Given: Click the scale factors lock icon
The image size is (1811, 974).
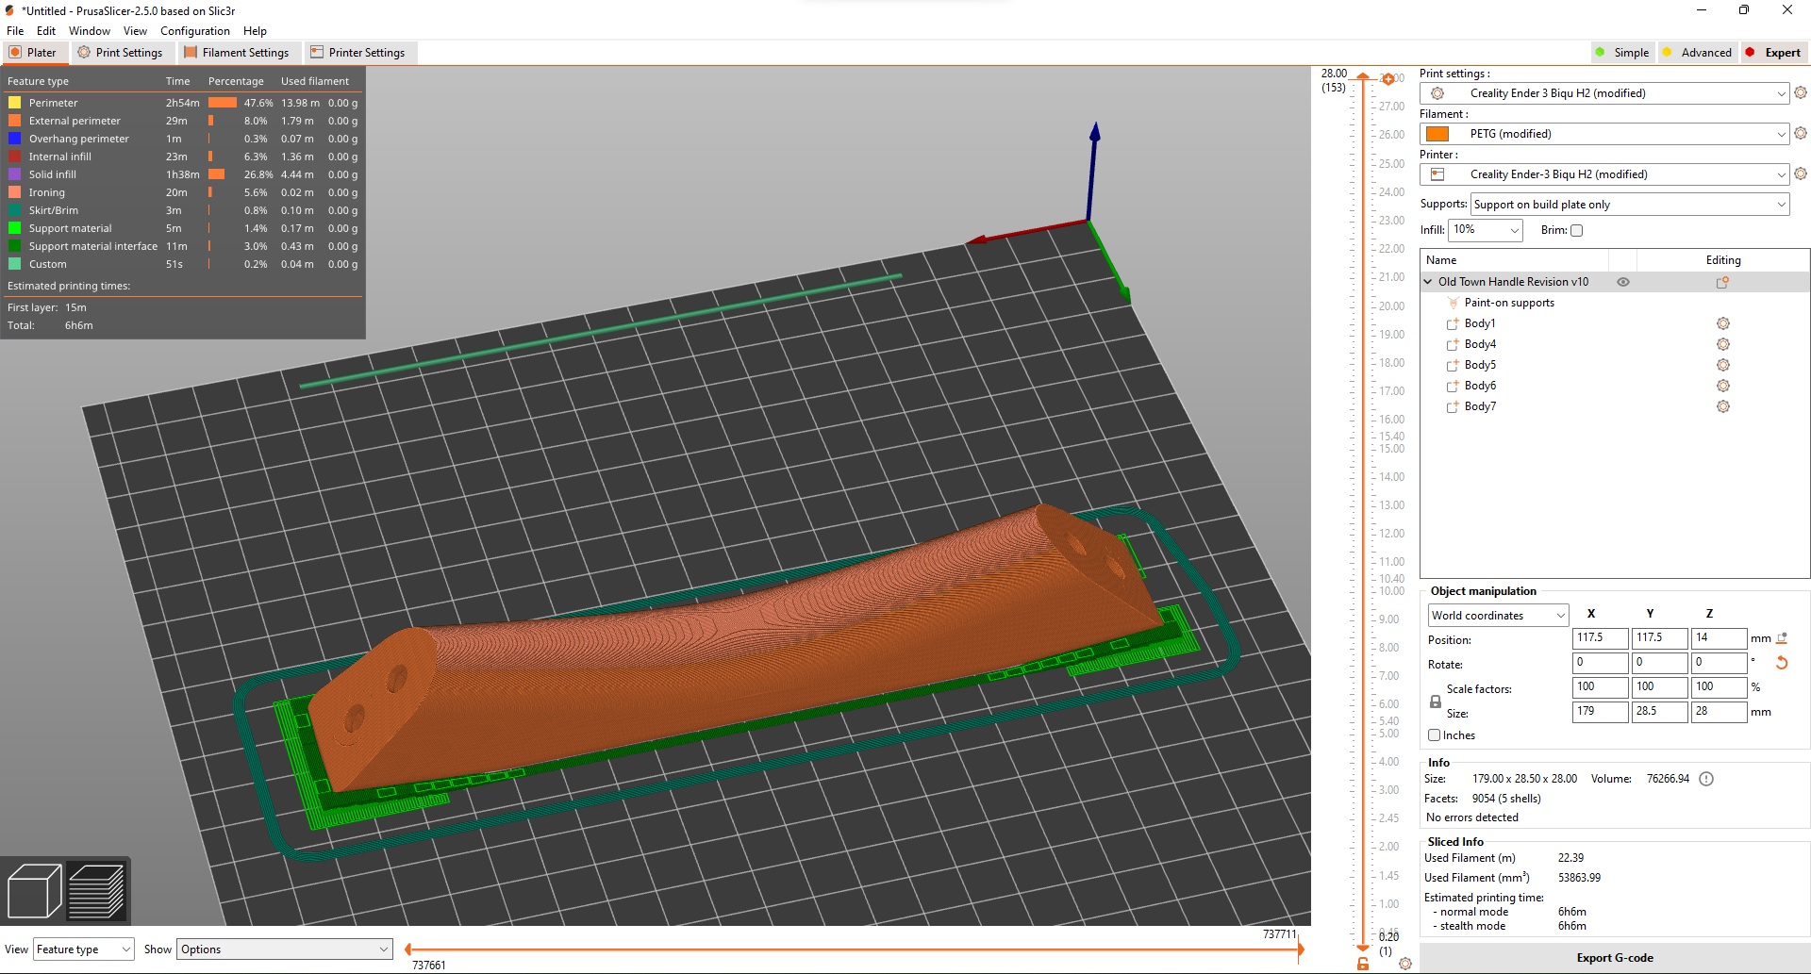Looking at the screenshot, I should click(x=1435, y=702).
